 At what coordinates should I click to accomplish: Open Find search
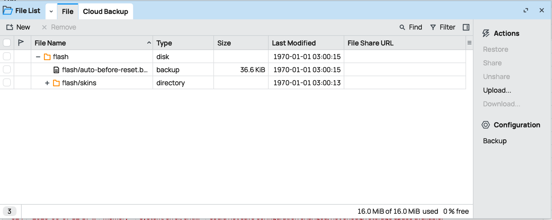click(411, 27)
